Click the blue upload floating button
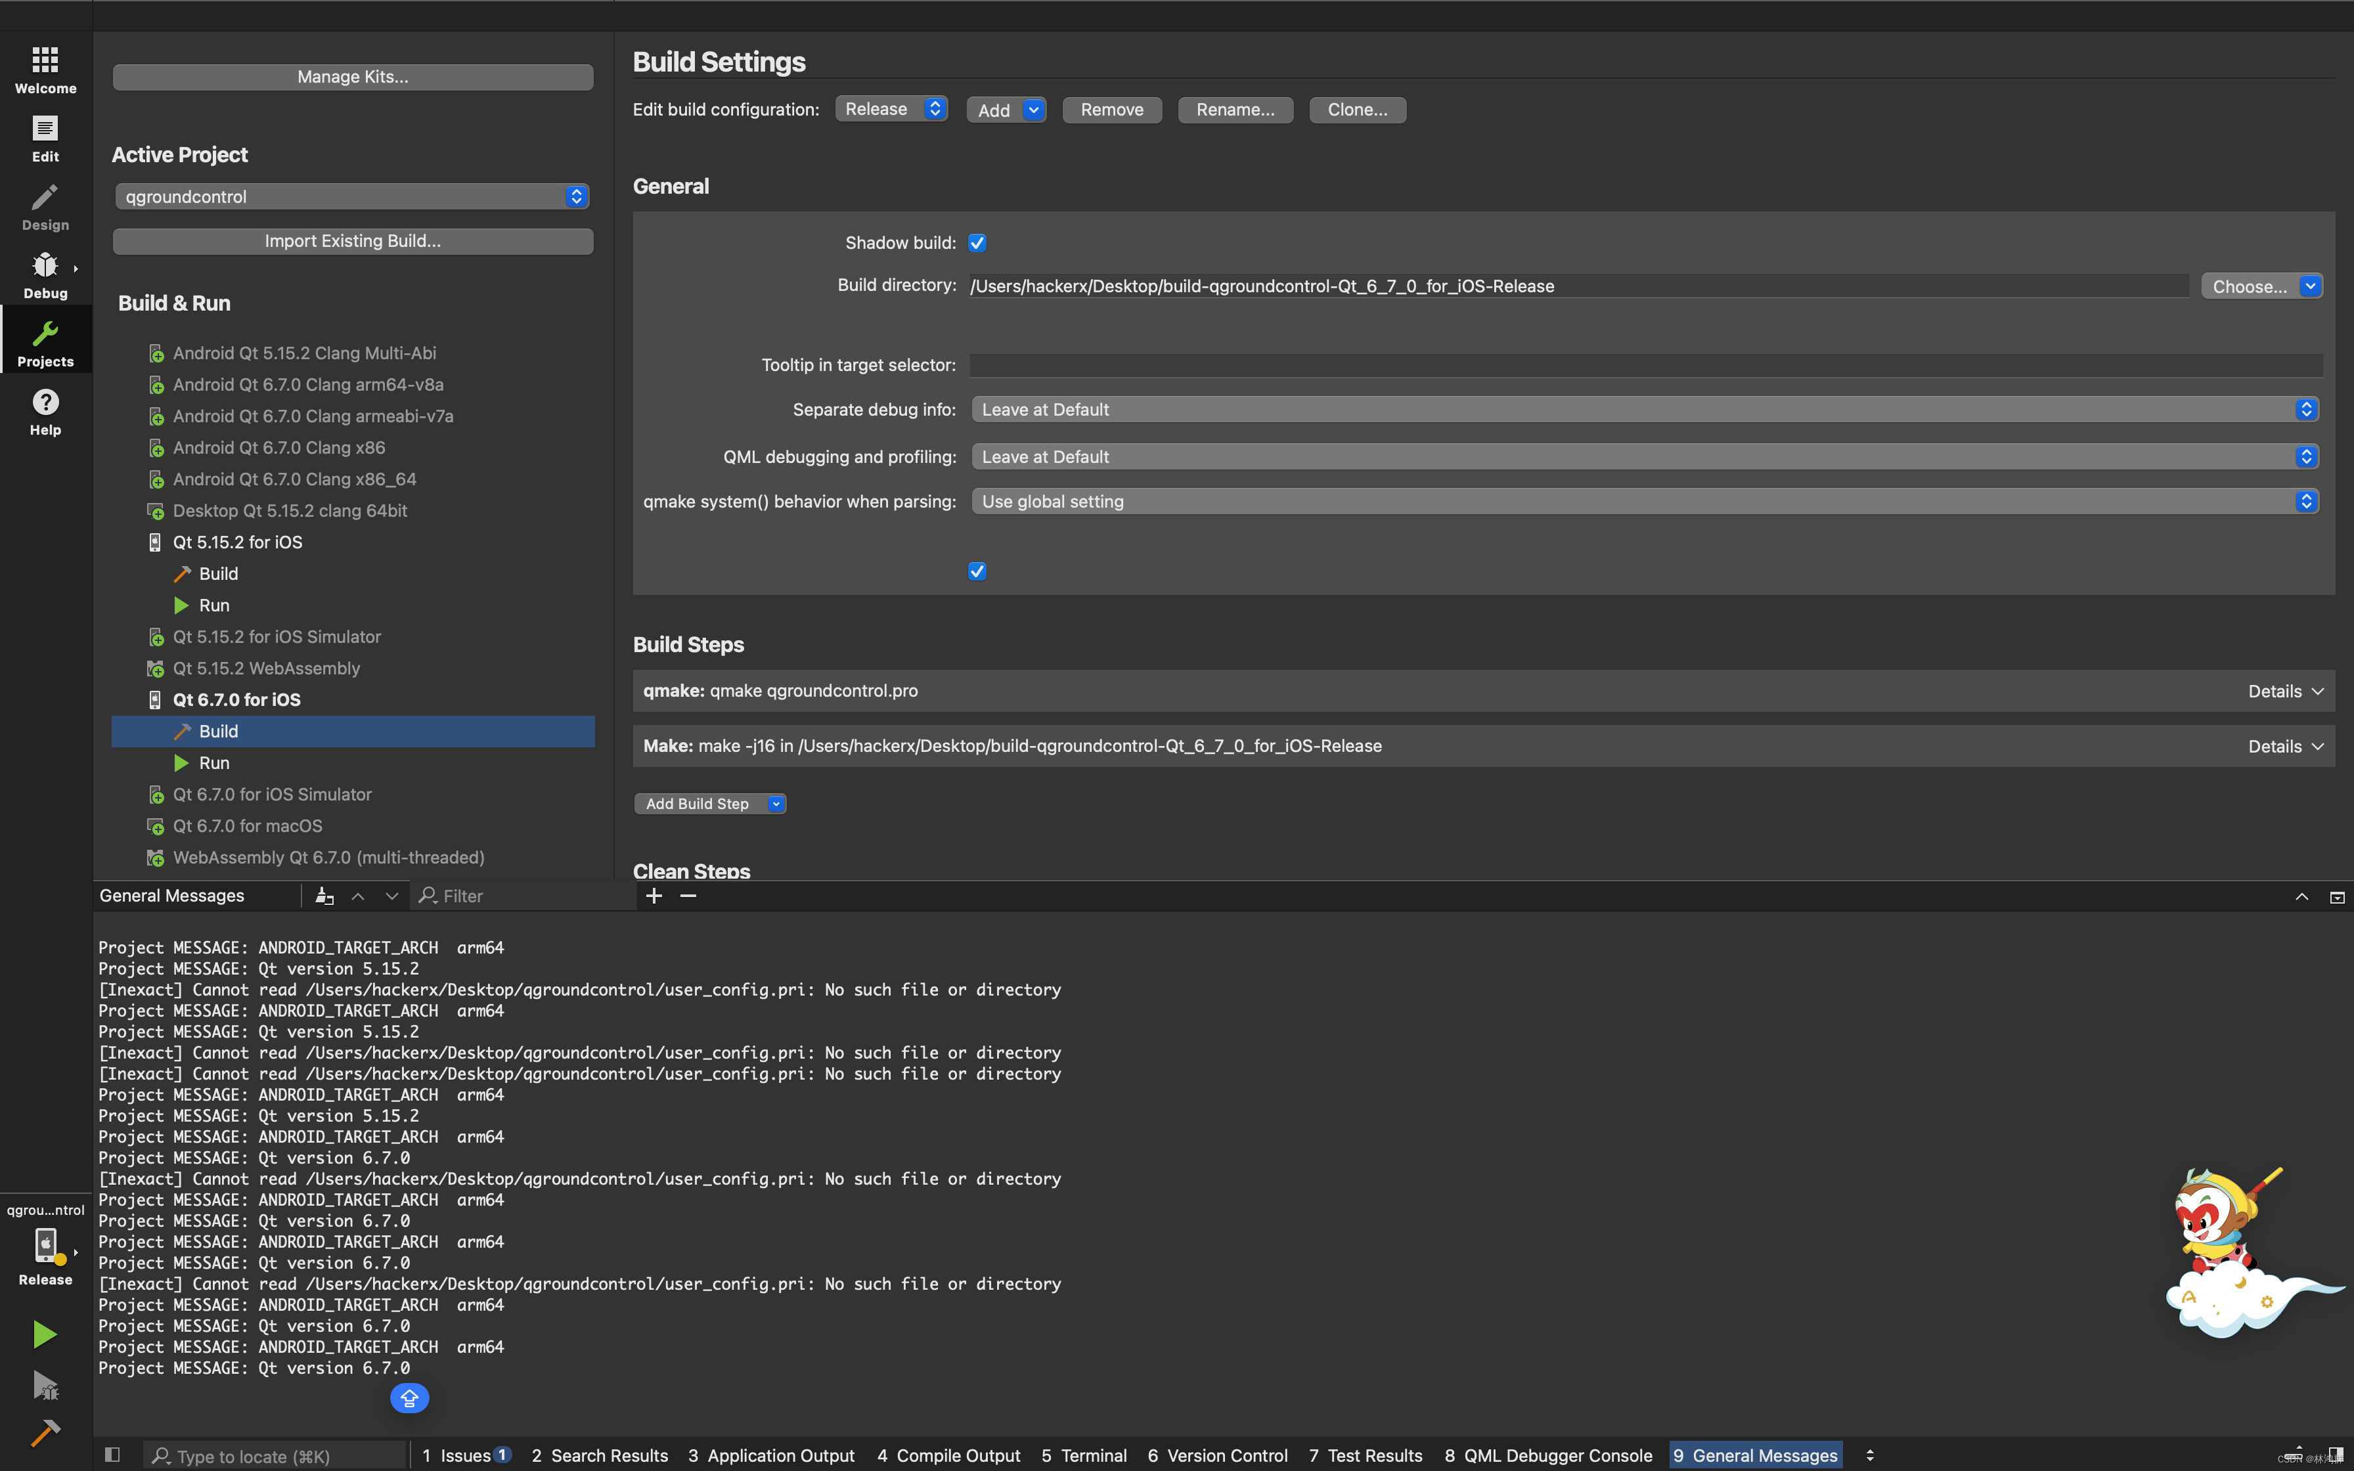Viewport: 2354px width, 1471px height. pyautogui.click(x=409, y=1398)
